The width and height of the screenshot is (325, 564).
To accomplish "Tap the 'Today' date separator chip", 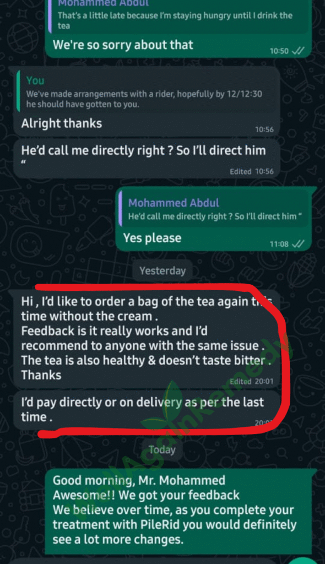I will (162, 449).
